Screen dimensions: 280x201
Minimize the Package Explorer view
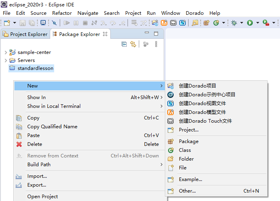click(x=147, y=33)
